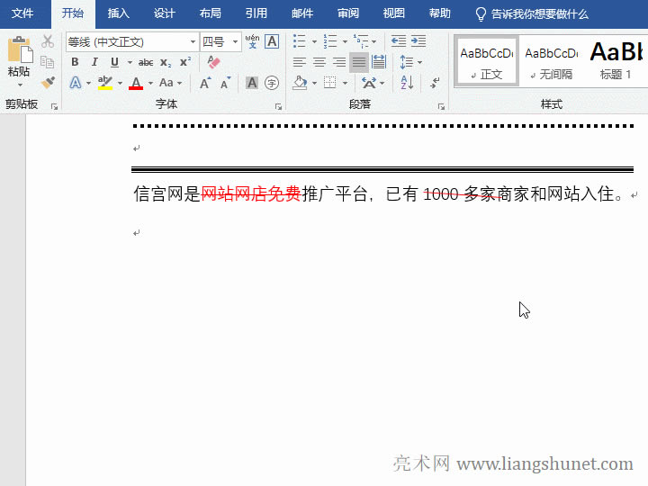This screenshot has width=648, height=486.
Task: Toggle italic formatting
Action: click(94, 62)
